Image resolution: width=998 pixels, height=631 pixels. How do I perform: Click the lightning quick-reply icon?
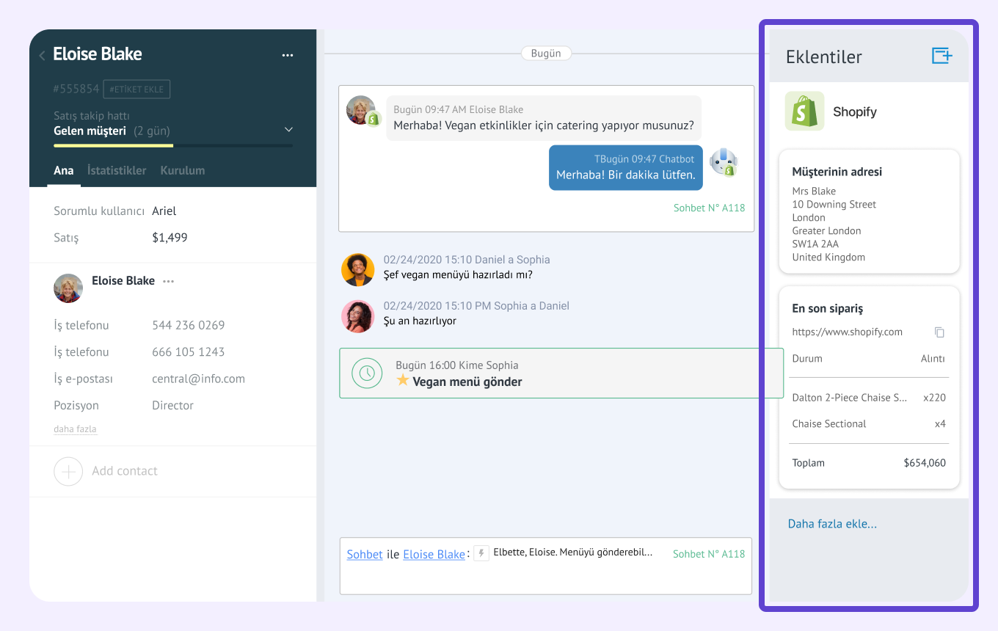[x=481, y=553]
